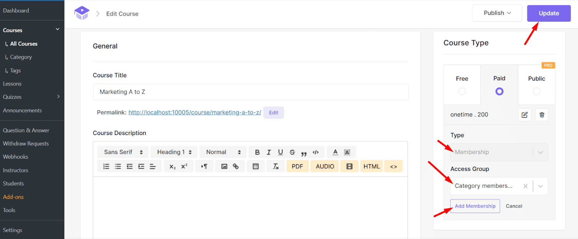The height and width of the screenshot is (239, 578).
Task: Insert a numbered list in editor
Action: click(x=106, y=166)
